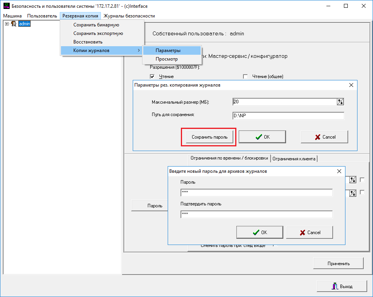Open the Журналы безопасности menu
This screenshot has height=297, width=373.
coord(129,16)
